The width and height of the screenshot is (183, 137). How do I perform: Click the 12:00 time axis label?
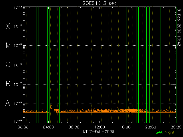point(100,127)
